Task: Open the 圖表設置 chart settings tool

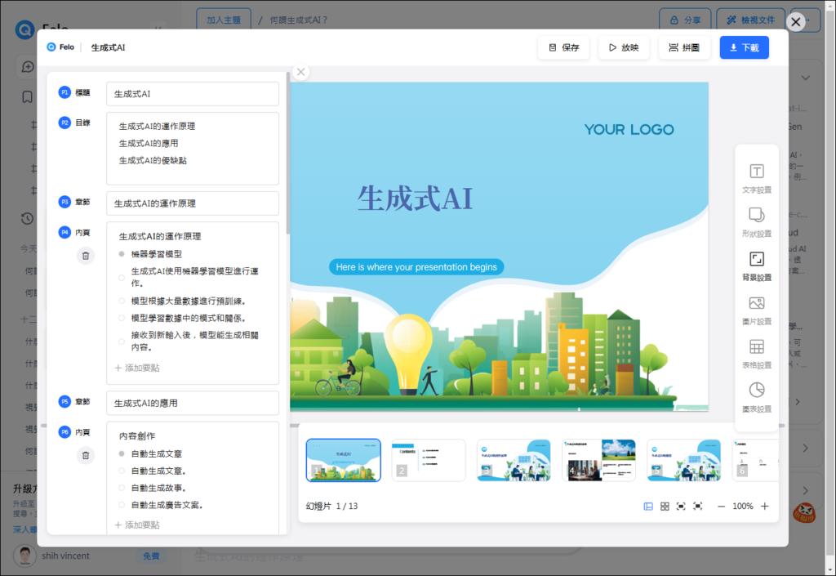Action: pyautogui.click(x=756, y=396)
